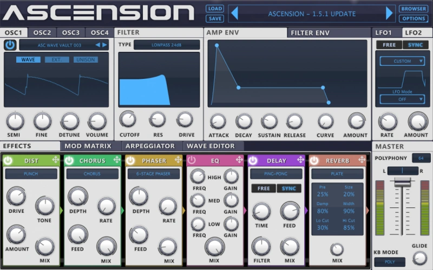Switch delay timing to SYNC
This screenshot has width=433, height=270.
pyautogui.click(x=289, y=188)
